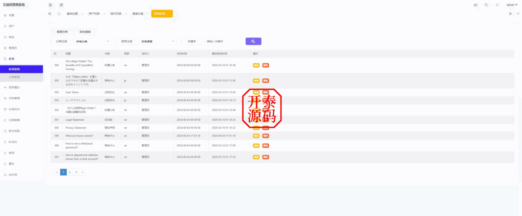Click the keyword search input field
522x216 pixels.
(222, 41)
